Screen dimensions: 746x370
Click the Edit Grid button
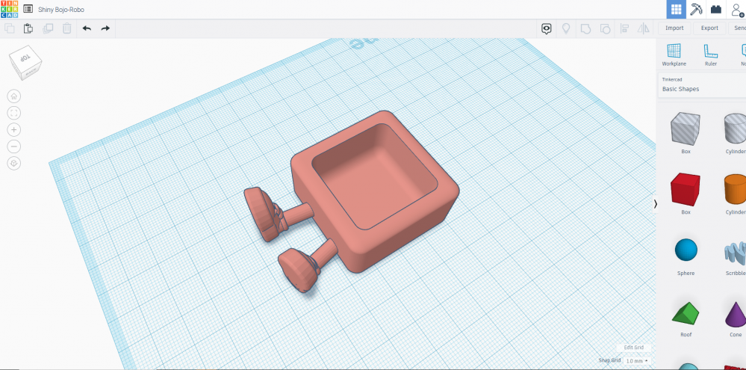pos(633,348)
